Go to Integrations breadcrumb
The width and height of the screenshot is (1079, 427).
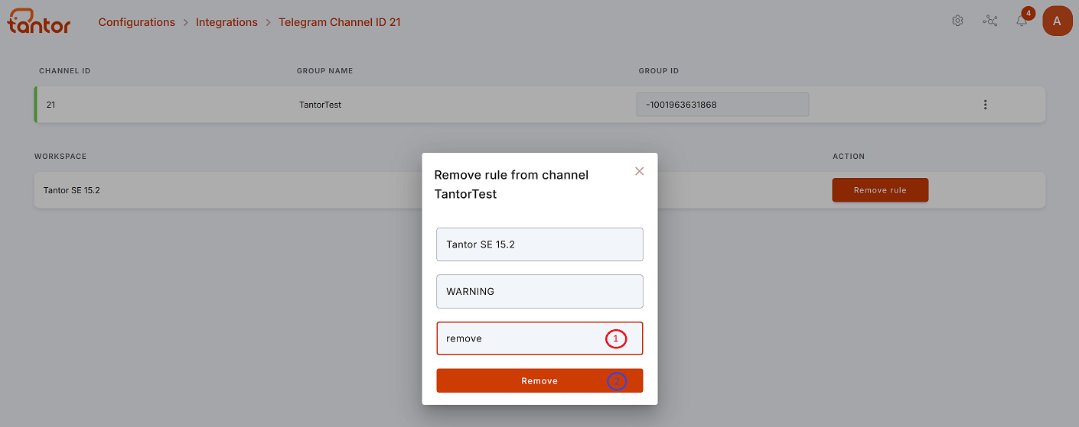227,22
